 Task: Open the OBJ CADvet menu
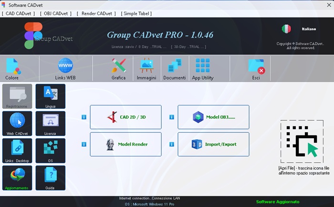click(x=56, y=14)
